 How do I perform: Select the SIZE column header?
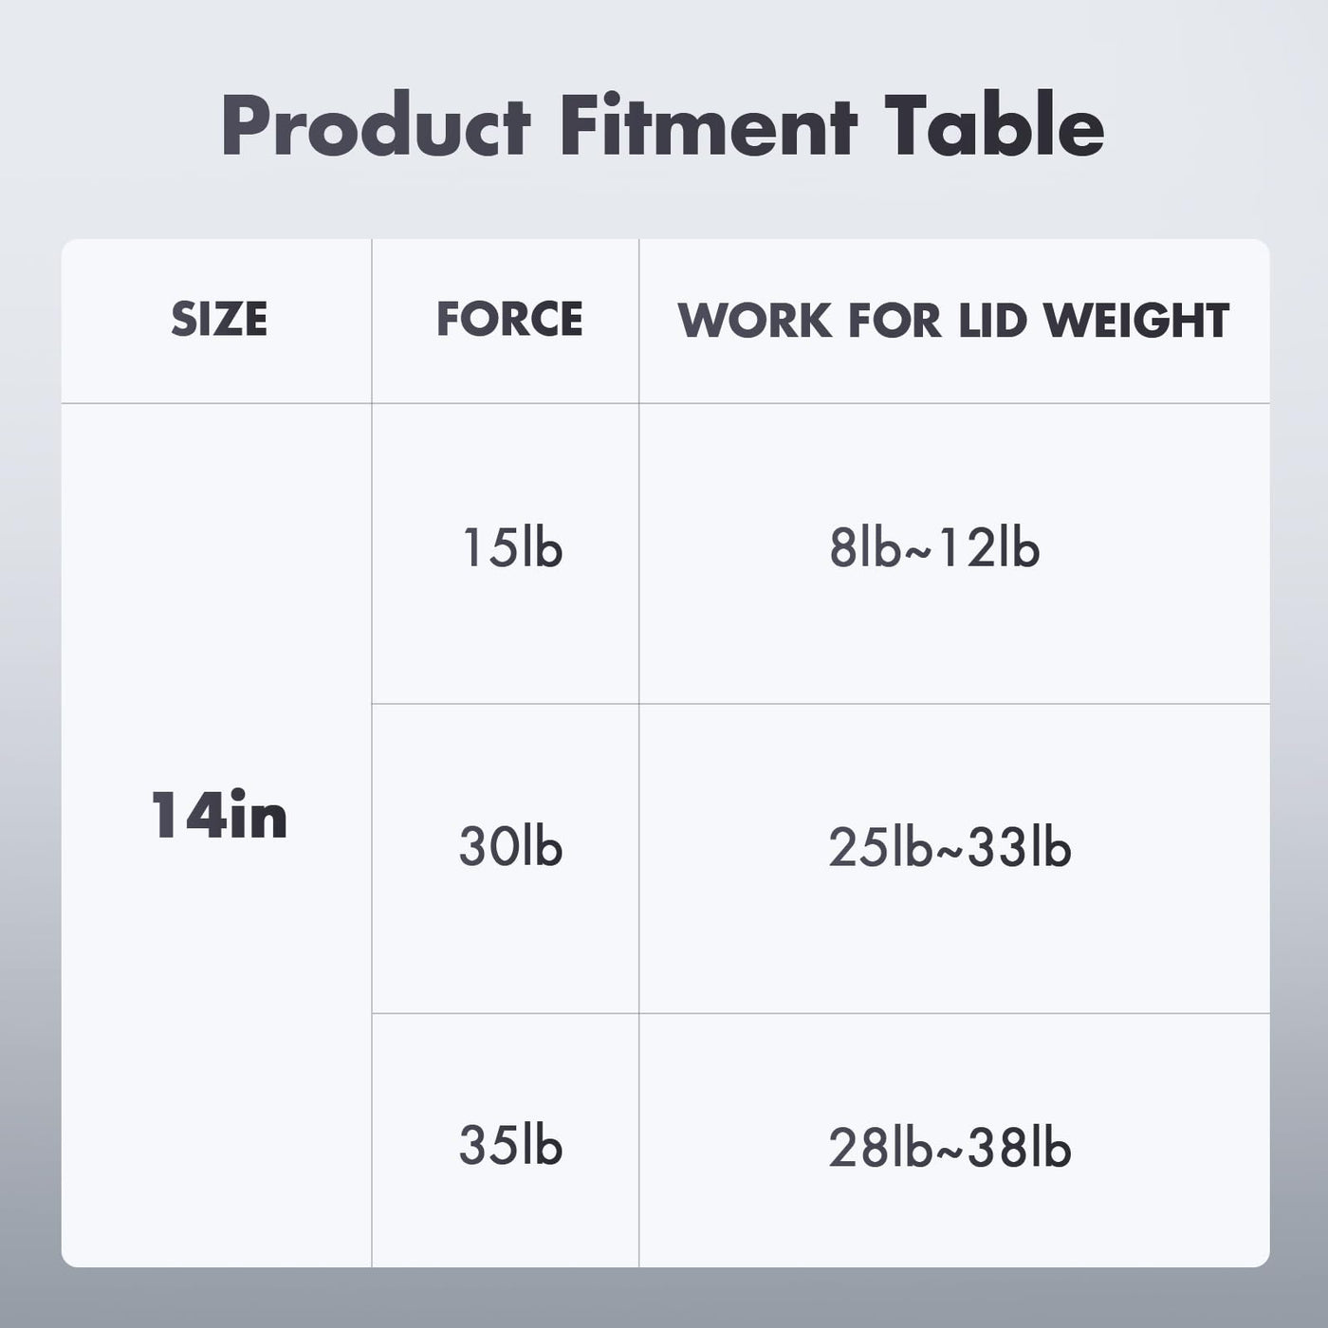(x=219, y=319)
